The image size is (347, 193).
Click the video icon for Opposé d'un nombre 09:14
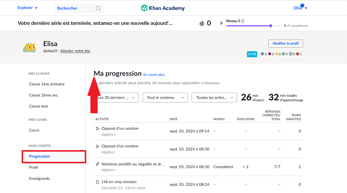tap(98, 129)
